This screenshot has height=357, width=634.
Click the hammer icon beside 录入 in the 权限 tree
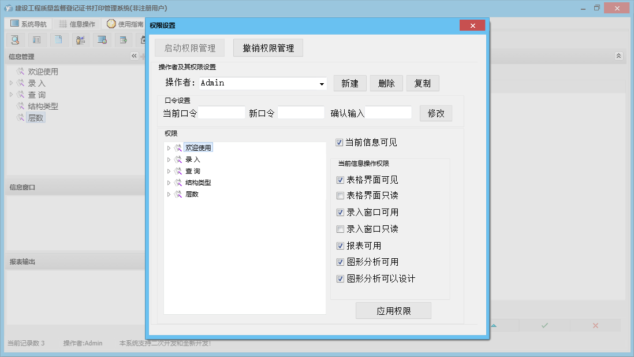[178, 159]
